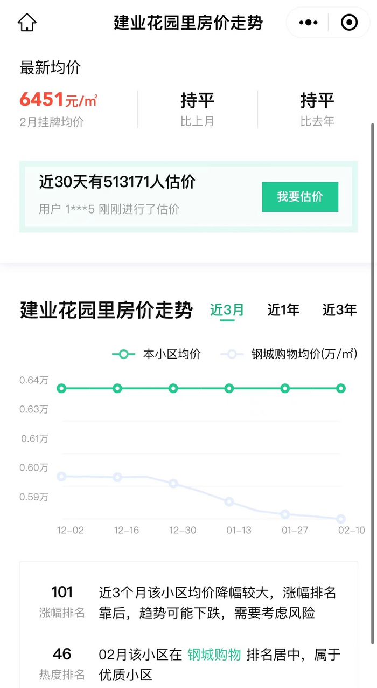Open the 钢城购物 green link
The width and height of the screenshot is (377, 688).
[x=214, y=655]
